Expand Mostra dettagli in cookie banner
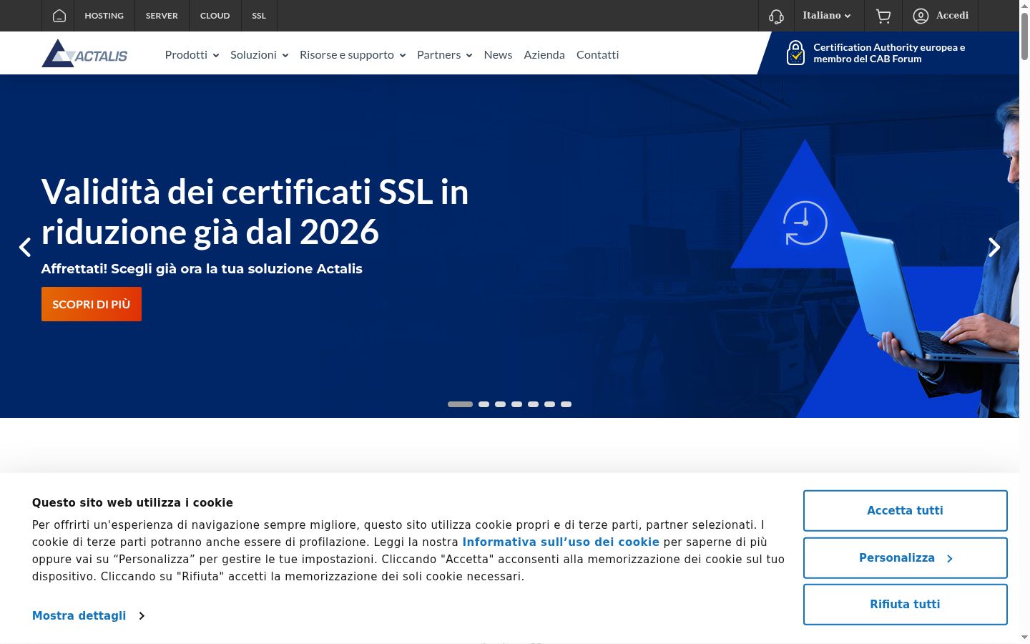The width and height of the screenshot is (1030, 644). tap(88, 615)
